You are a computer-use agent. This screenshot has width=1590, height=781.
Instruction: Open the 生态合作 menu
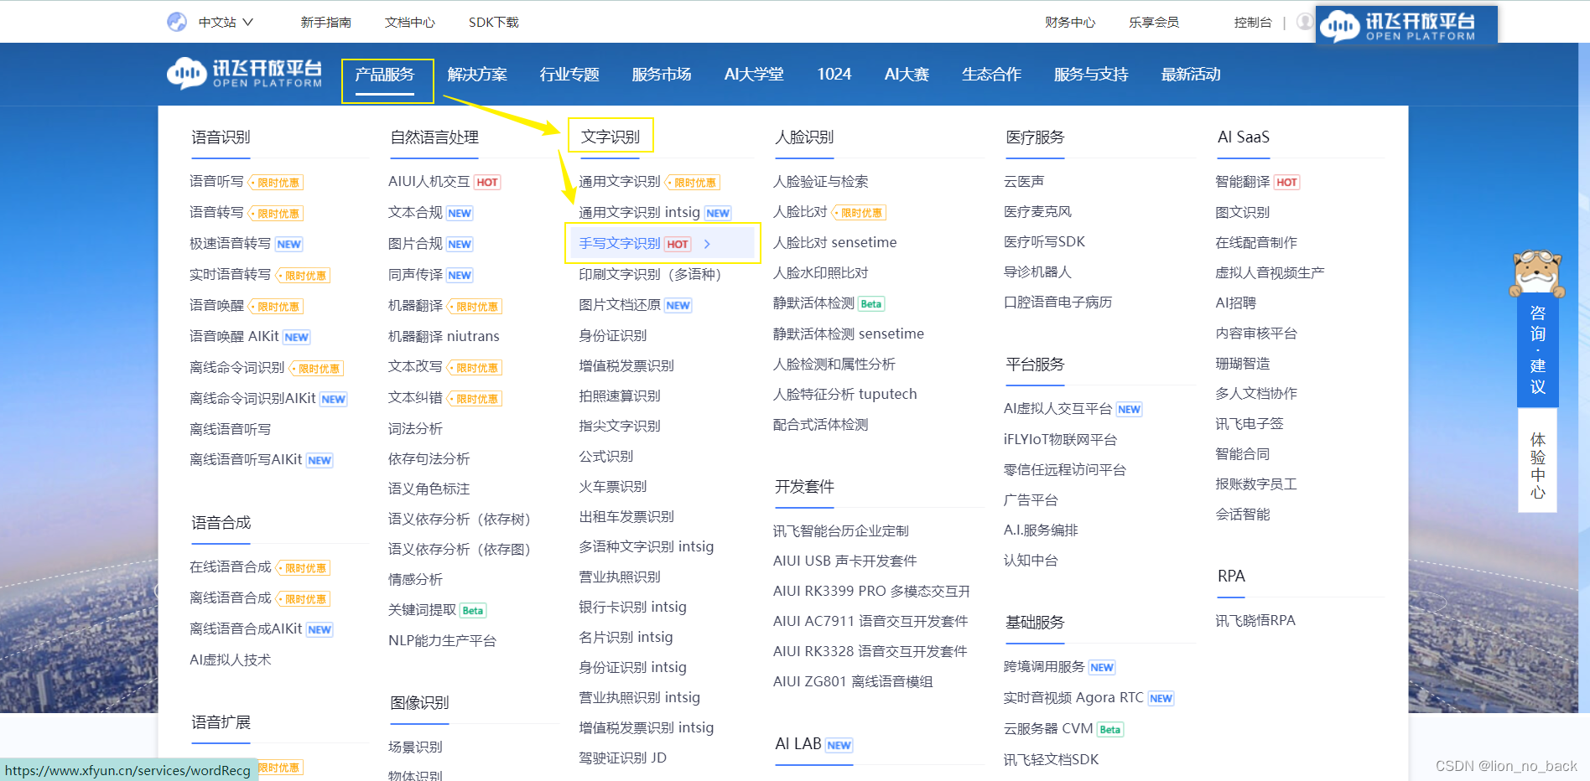click(x=991, y=74)
